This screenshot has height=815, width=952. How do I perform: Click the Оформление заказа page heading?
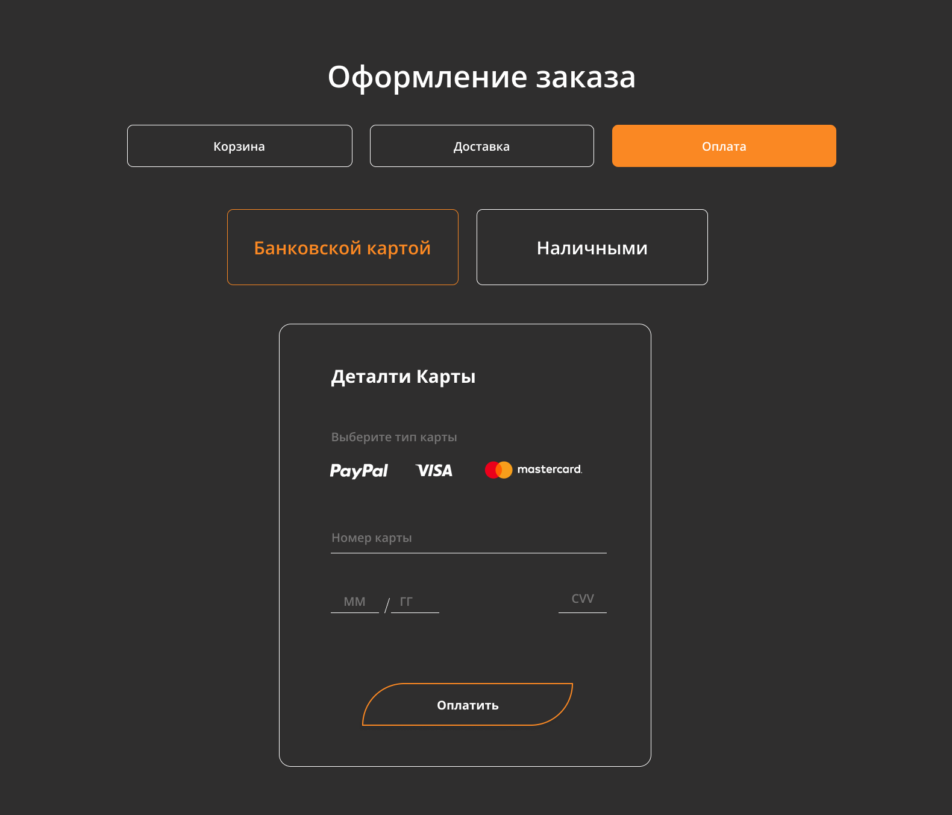point(481,77)
